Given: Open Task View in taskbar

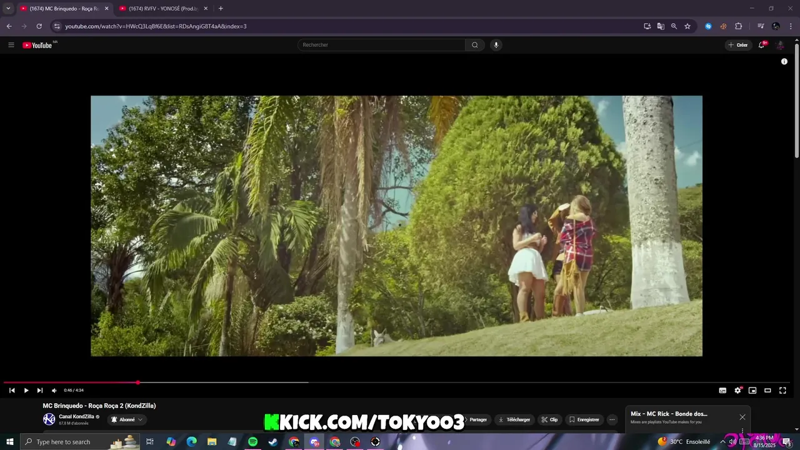Looking at the screenshot, I should tap(150, 442).
